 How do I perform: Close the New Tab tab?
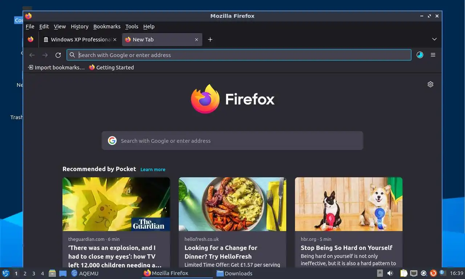coord(197,40)
